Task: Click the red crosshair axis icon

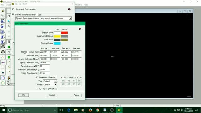Action: point(3,57)
